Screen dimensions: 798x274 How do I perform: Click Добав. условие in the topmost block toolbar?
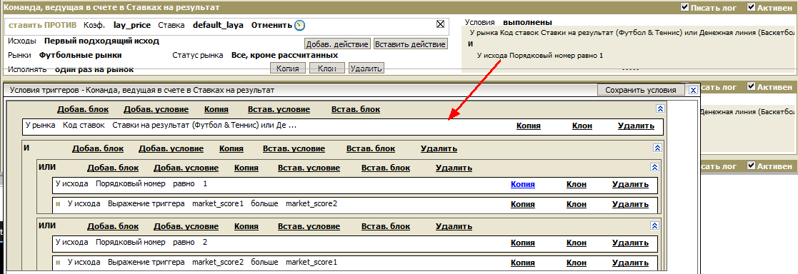(156, 109)
